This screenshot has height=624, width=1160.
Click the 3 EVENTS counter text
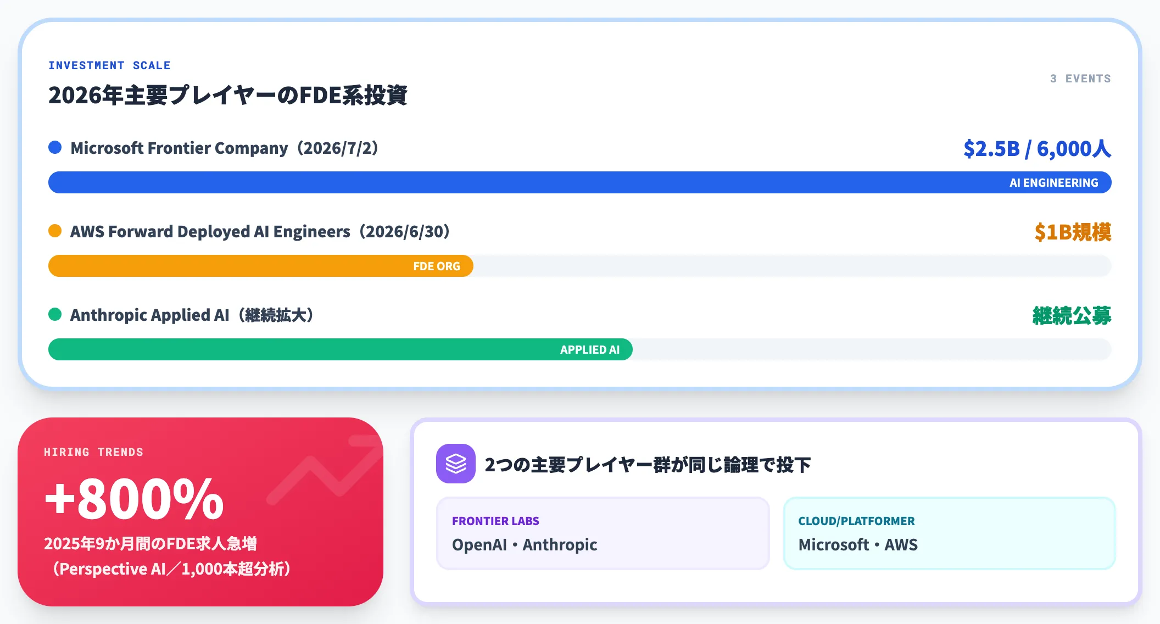point(1080,79)
